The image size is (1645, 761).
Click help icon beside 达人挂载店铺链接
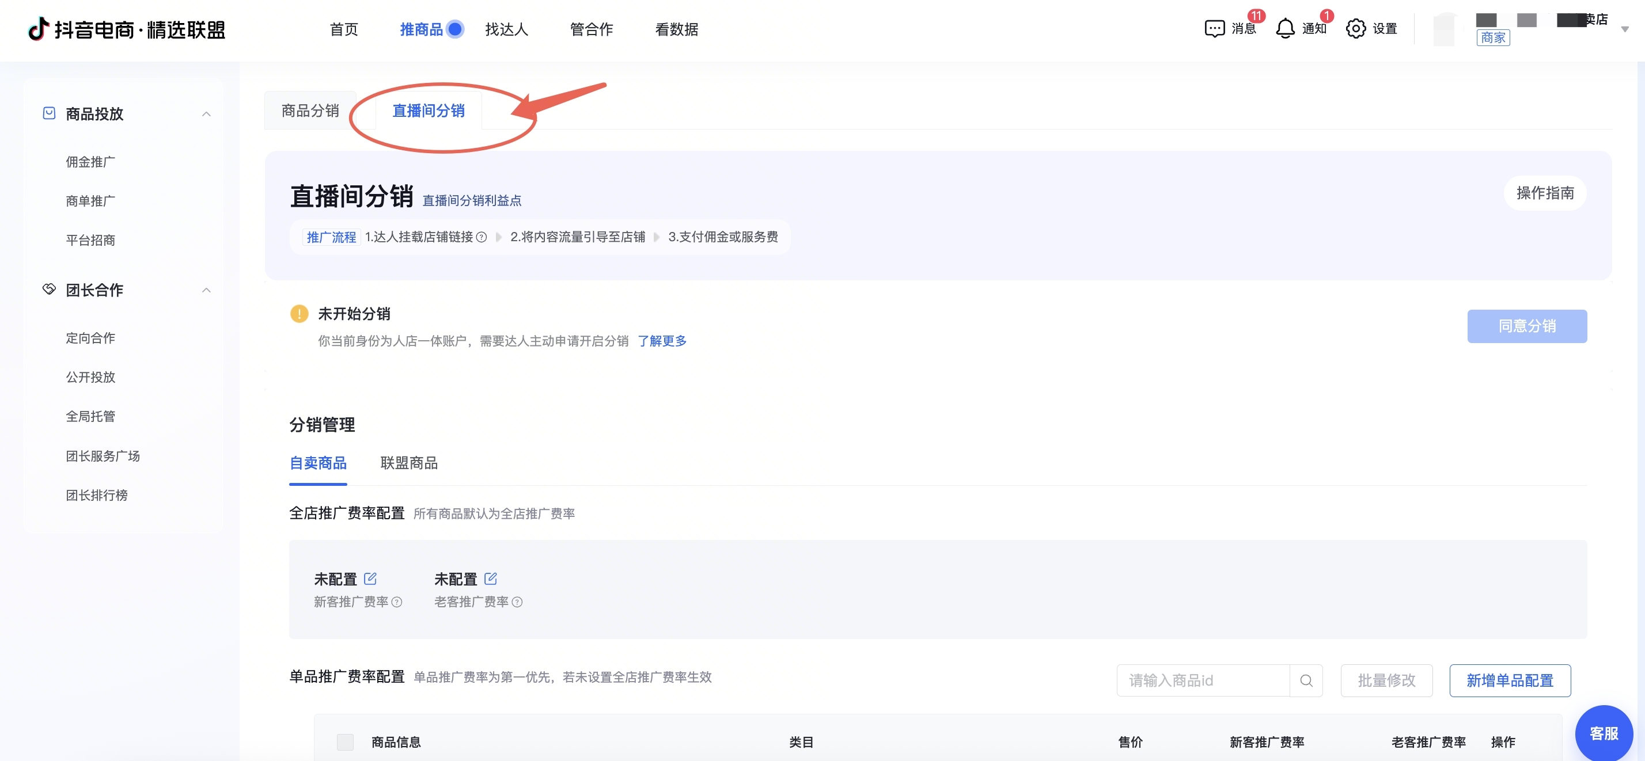(482, 238)
